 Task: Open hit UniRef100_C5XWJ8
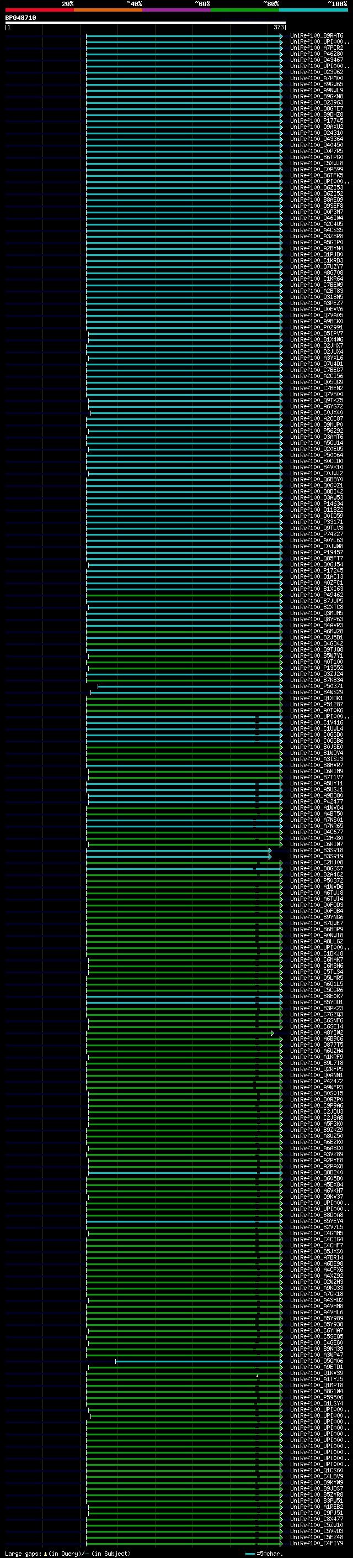(317, 163)
